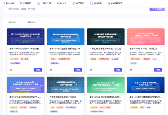The image size is (168, 115).
Task: Open the Java实验室管理系统 cover image
Action: (66, 37)
